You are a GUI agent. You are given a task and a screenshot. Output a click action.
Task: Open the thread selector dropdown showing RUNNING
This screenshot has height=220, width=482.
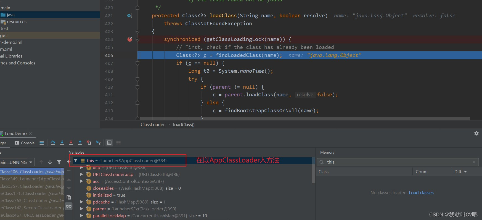[17, 162]
